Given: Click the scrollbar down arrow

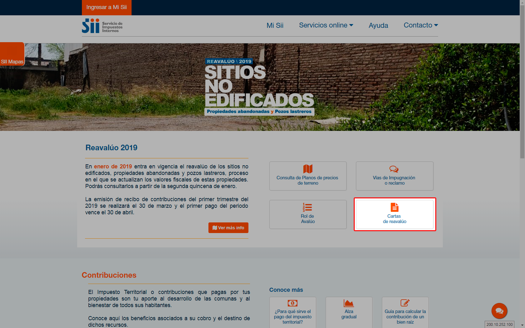Looking at the screenshot, I should [x=522, y=326].
